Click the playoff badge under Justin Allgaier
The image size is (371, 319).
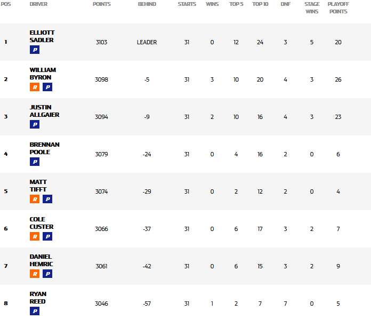35,124
